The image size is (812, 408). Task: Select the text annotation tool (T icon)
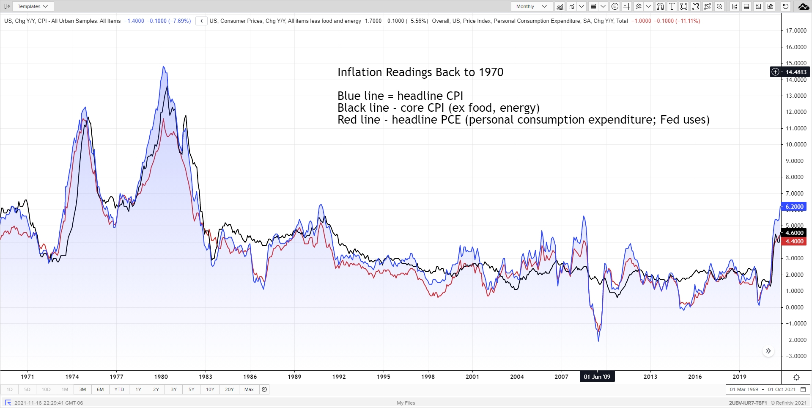tap(672, 6)
